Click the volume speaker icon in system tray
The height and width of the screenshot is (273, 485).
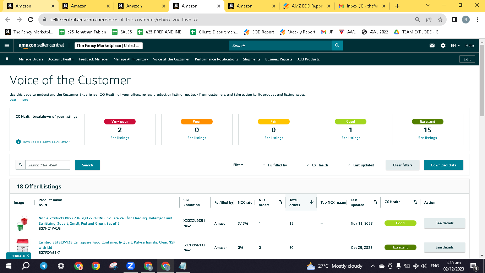tap(424, 266)
